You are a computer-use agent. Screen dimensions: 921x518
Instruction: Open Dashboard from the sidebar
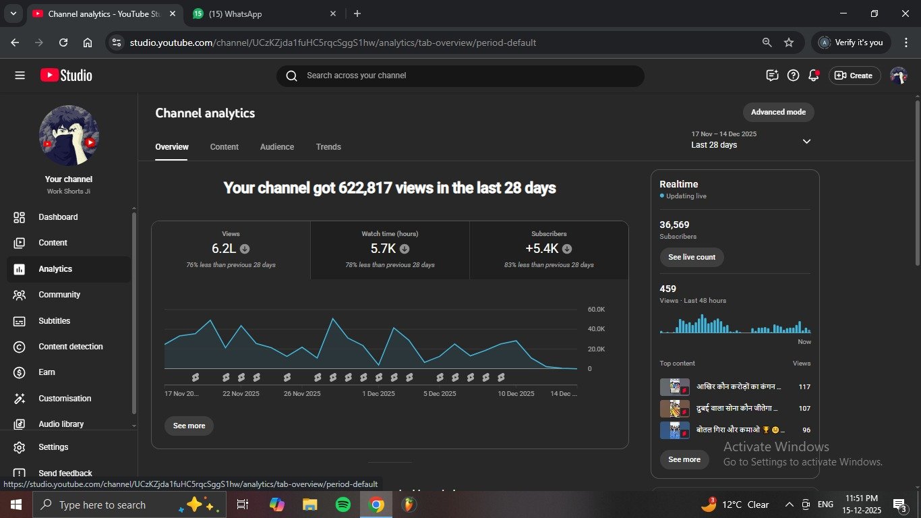[58, 217]
